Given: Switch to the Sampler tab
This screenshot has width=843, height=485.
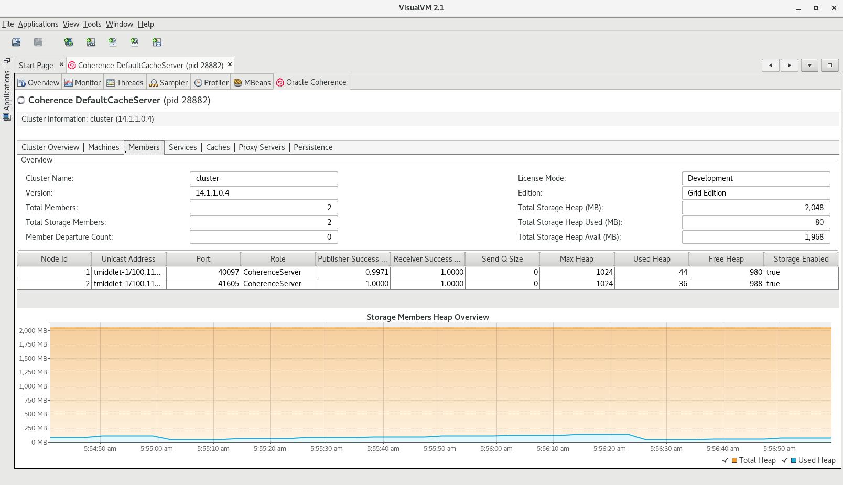Looking at the screenshot, I should 168,83.
